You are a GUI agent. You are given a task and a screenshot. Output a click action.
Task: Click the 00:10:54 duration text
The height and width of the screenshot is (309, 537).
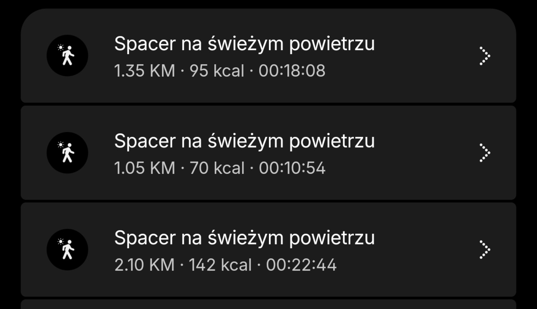point(292,168)
